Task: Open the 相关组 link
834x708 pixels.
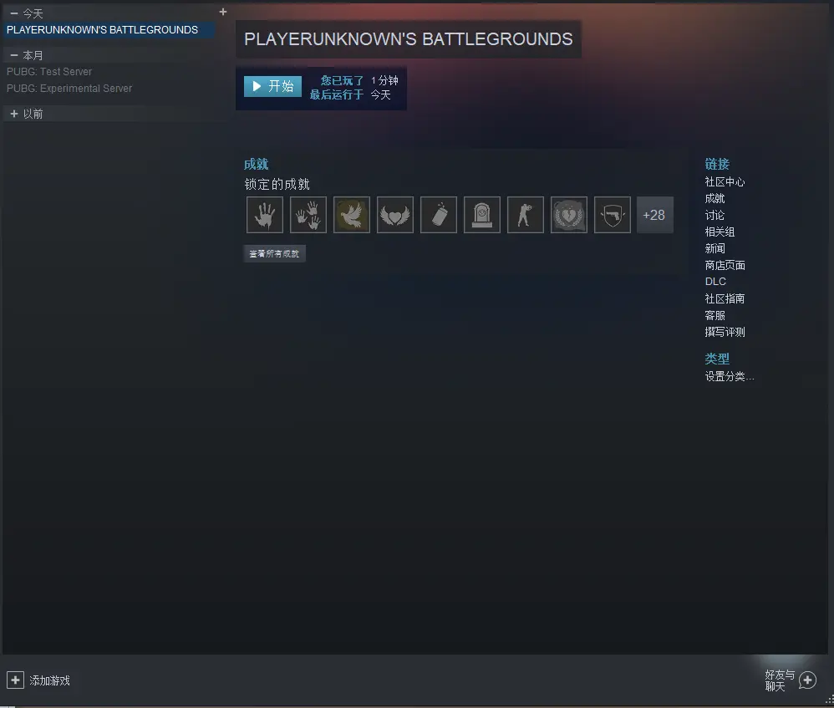Action: pos(720,232)
